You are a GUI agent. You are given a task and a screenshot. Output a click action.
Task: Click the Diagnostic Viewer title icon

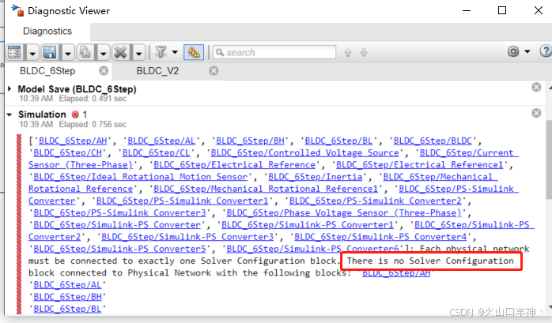(x=17, y=10)
